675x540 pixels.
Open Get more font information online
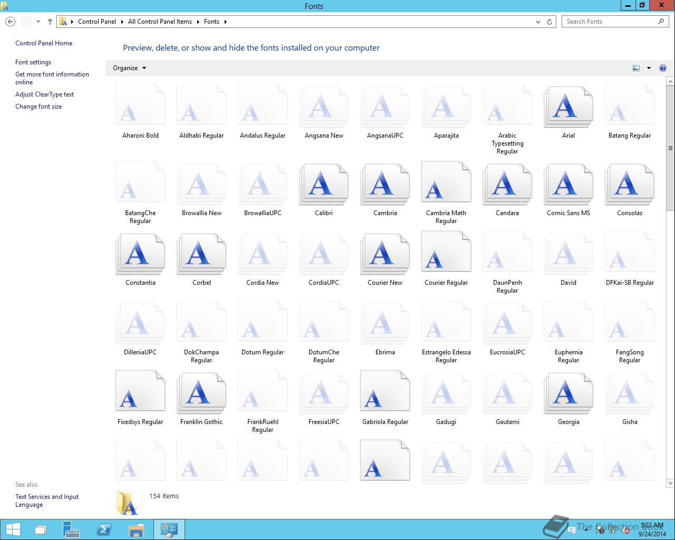[52, 78]
